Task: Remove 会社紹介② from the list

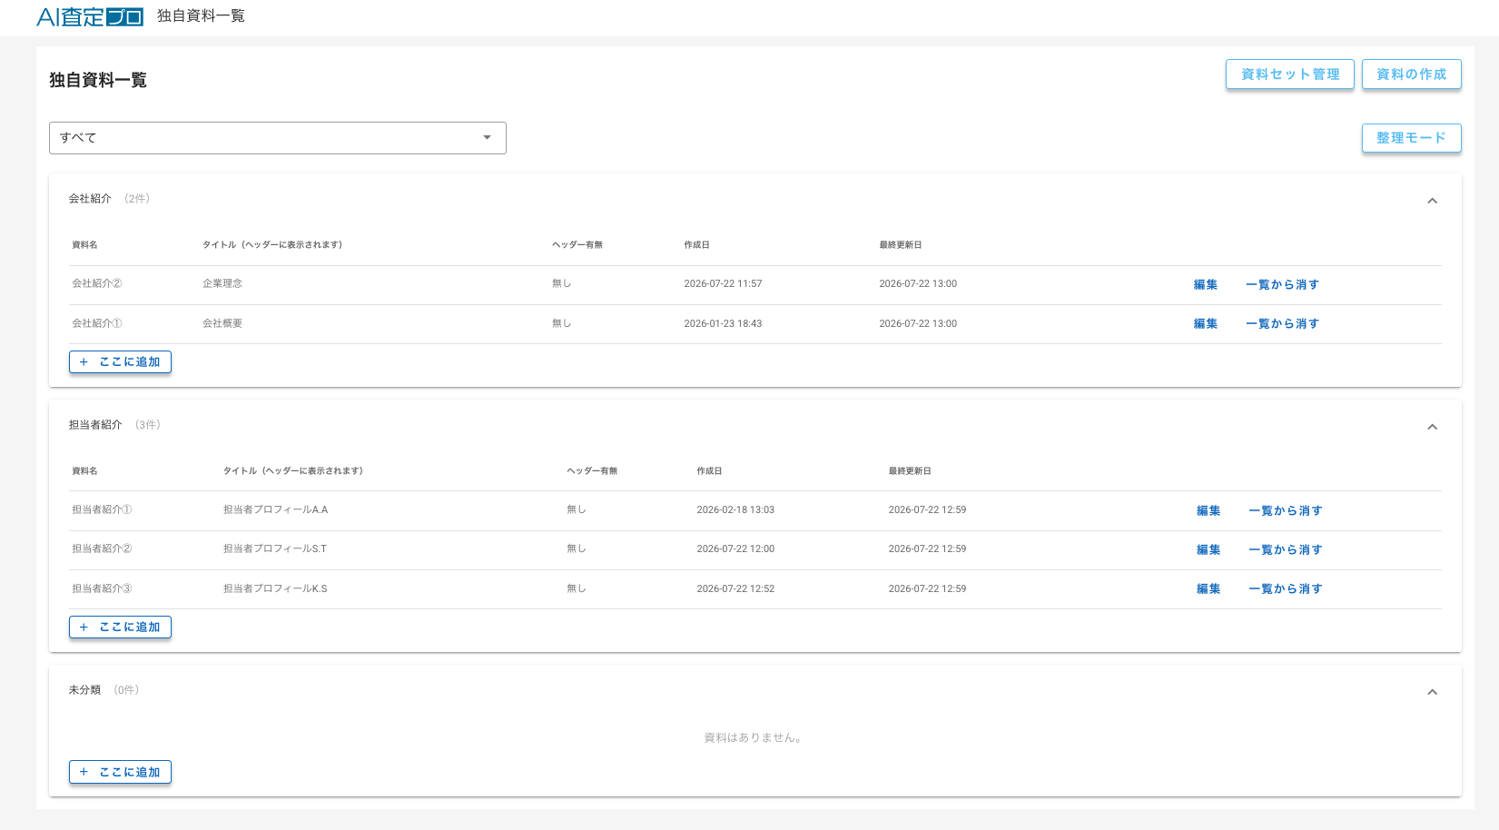Action: [x=1282, y=284]
